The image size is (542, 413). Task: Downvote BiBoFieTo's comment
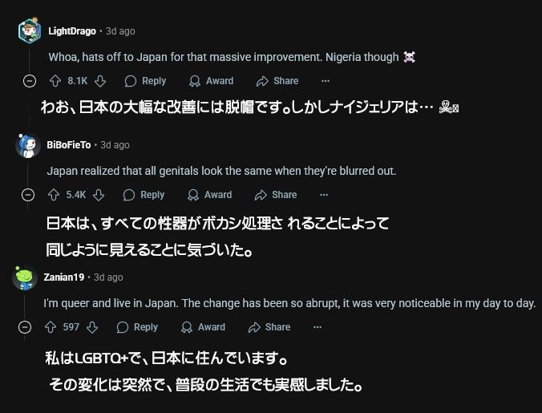point(99,195)
